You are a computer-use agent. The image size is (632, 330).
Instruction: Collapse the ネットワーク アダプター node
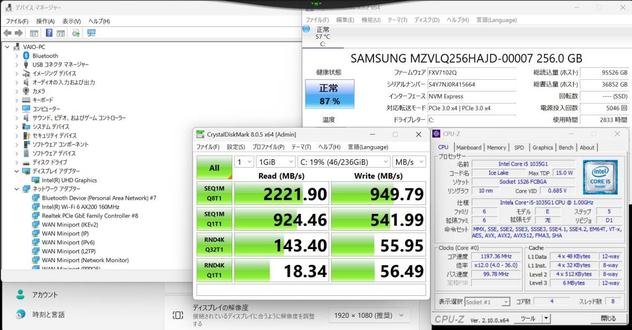tap(16, 189)
